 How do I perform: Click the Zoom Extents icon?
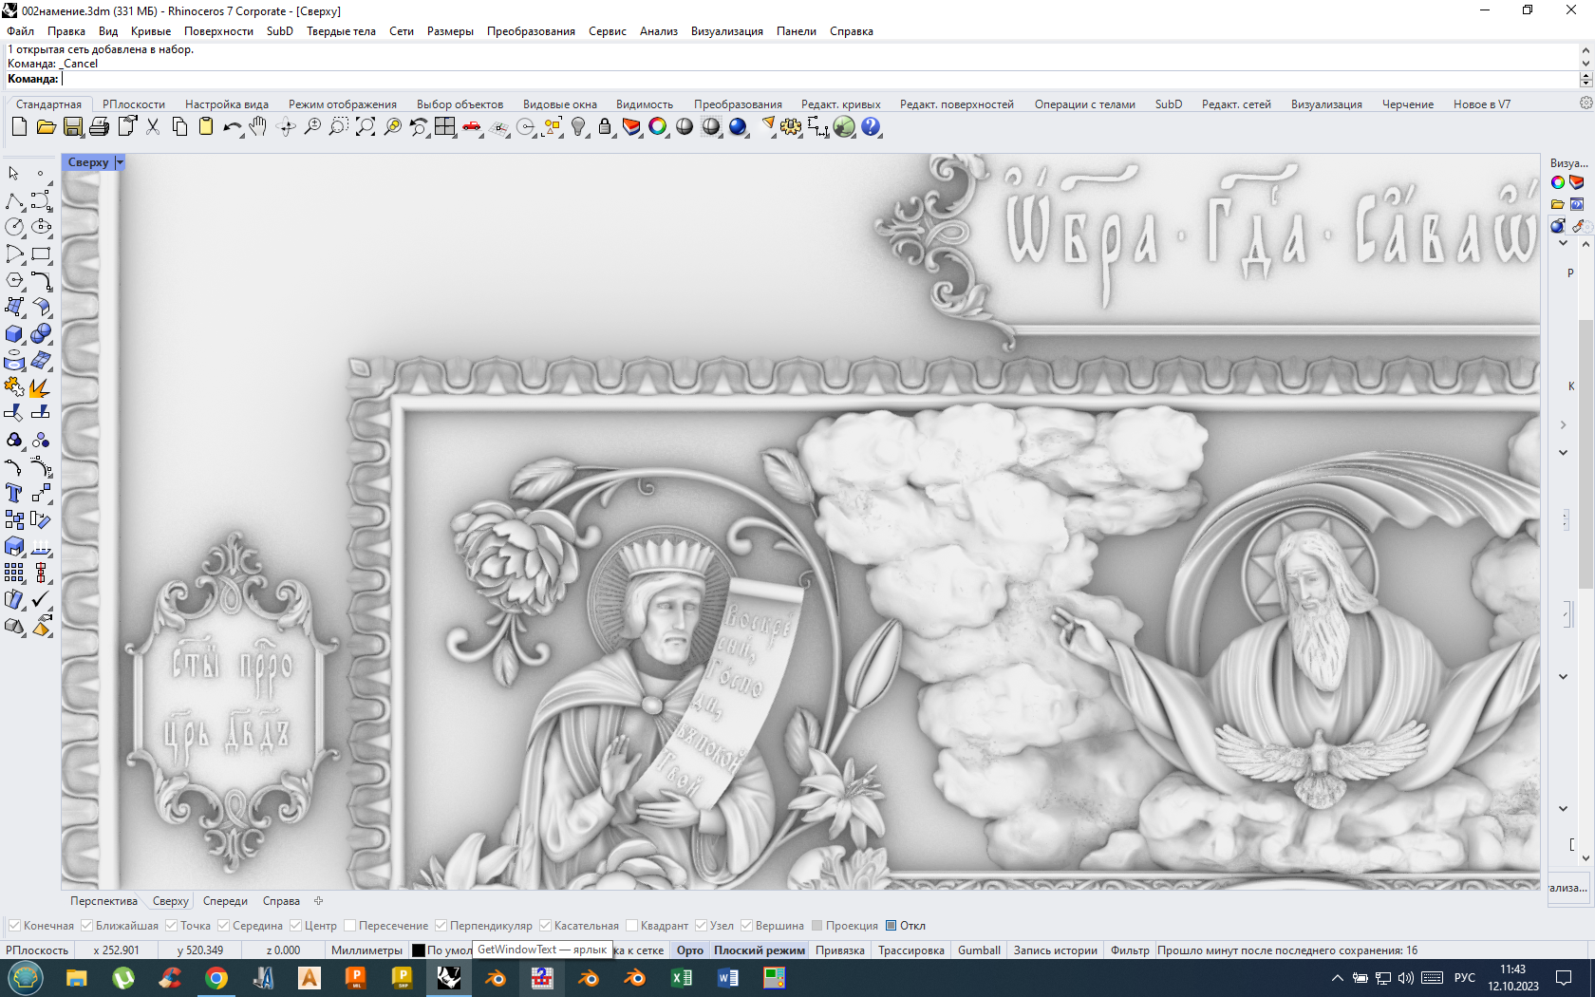366,126
